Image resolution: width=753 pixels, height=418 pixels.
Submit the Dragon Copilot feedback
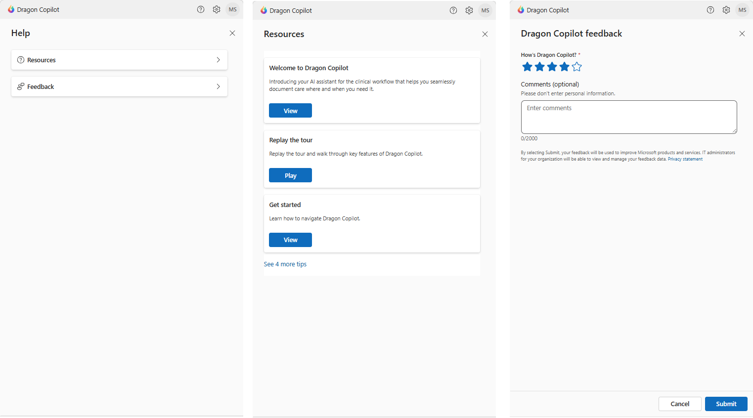(726, 404)
